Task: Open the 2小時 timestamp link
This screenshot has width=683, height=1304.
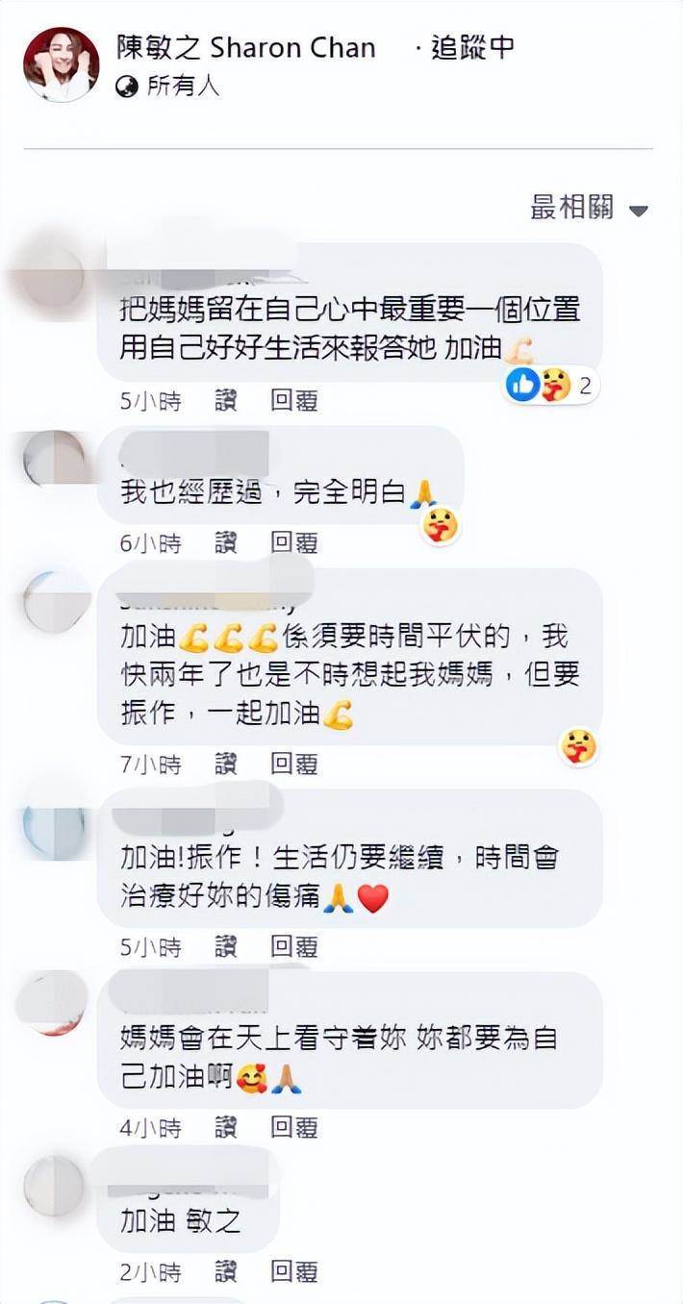Action: click(x=151, y=1272)
